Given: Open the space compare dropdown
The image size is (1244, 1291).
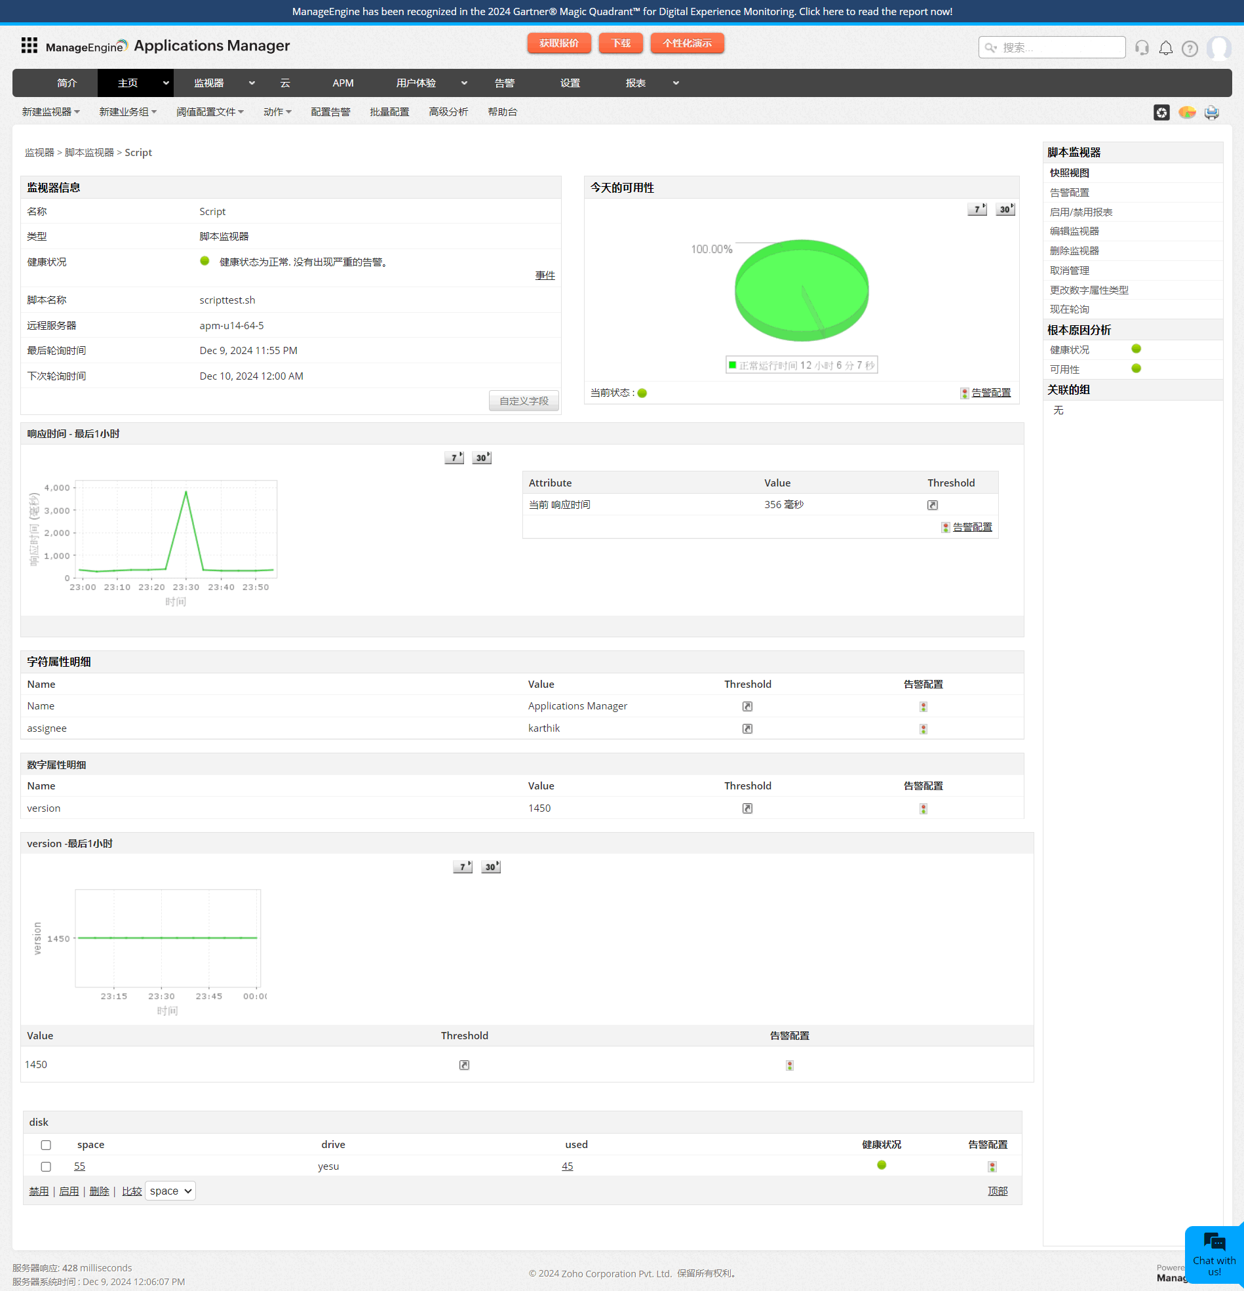Looking at the screenshot, I should click(170, 1191).
